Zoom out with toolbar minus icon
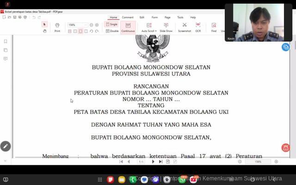The image size is (296, 185). [92, 25]
